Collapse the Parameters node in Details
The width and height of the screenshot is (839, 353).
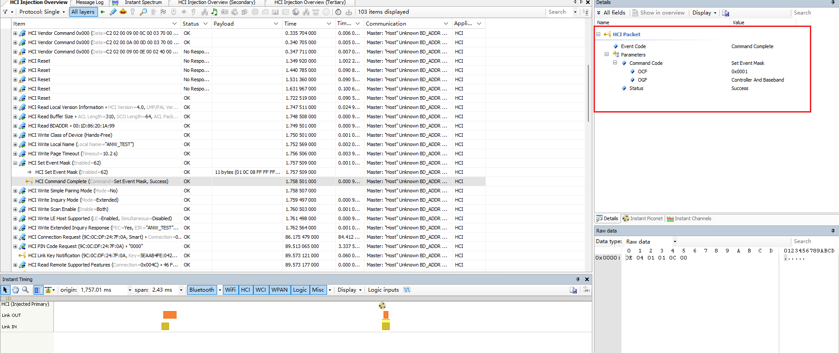(x=607, y=54)
